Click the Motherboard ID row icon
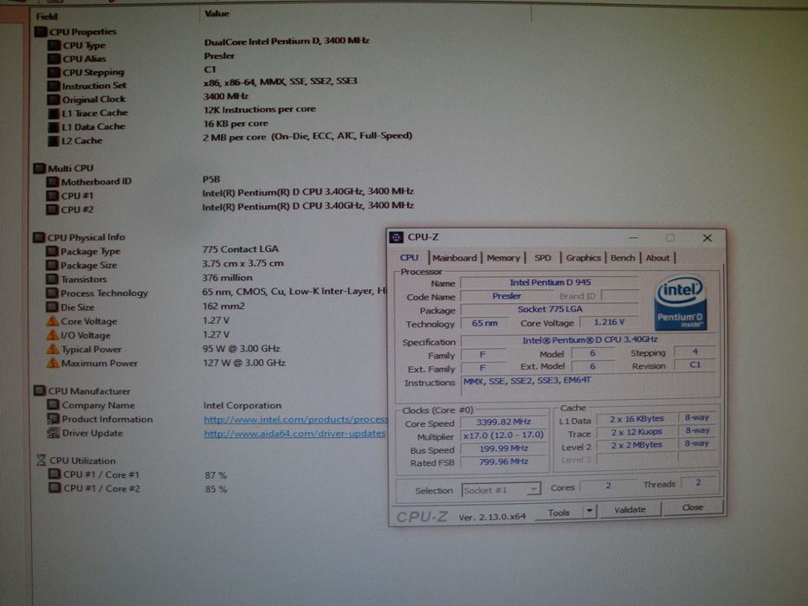This screenshot has height=606, width=808. 53,182
